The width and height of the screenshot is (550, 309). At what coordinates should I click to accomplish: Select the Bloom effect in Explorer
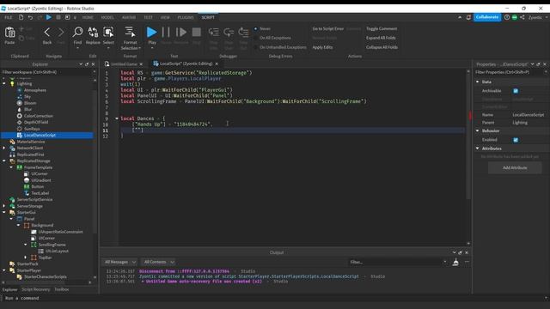(30, 103)
